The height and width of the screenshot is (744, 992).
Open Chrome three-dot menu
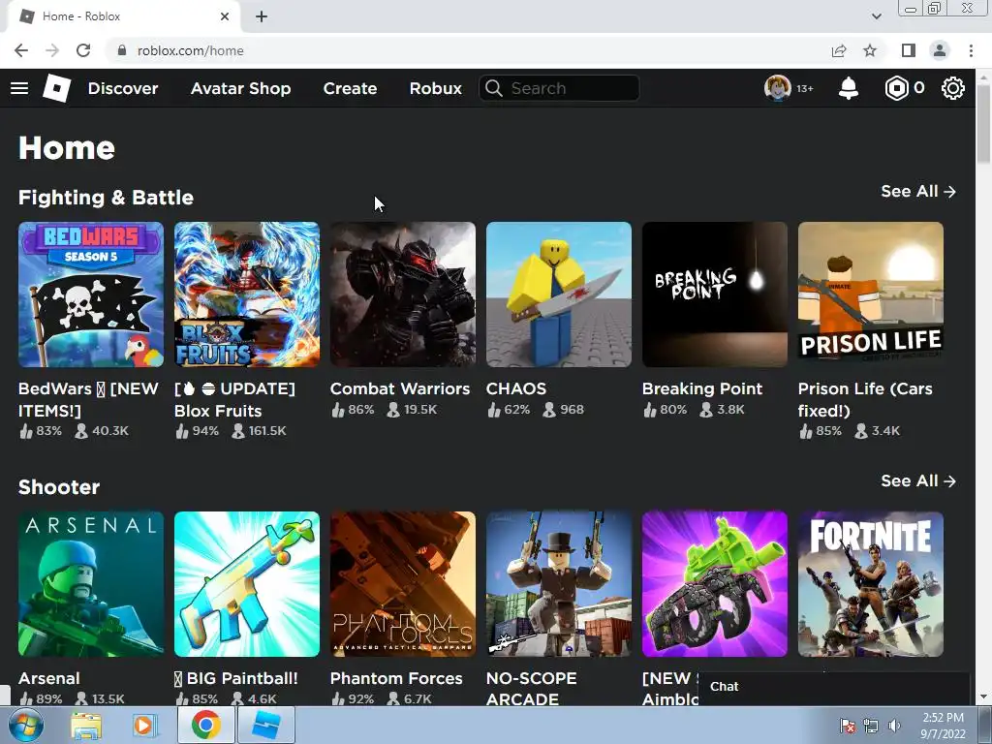click(971, 50)
